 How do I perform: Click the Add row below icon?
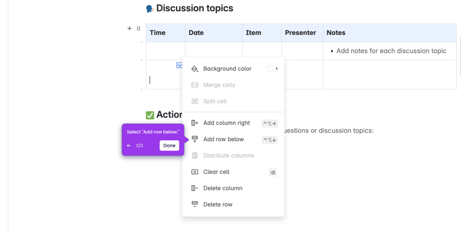(195, 139)
